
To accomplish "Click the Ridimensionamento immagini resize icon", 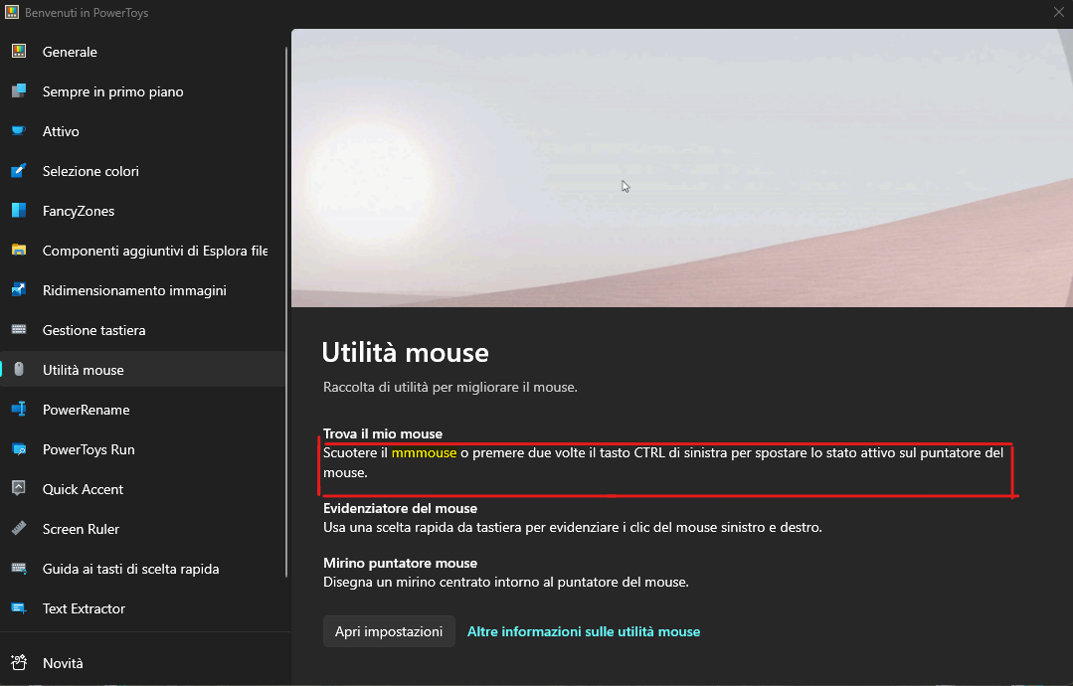I will point(19,289).
